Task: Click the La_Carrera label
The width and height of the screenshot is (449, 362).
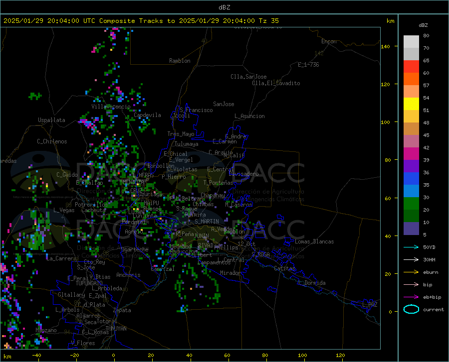Action: (x=61, y=258)
